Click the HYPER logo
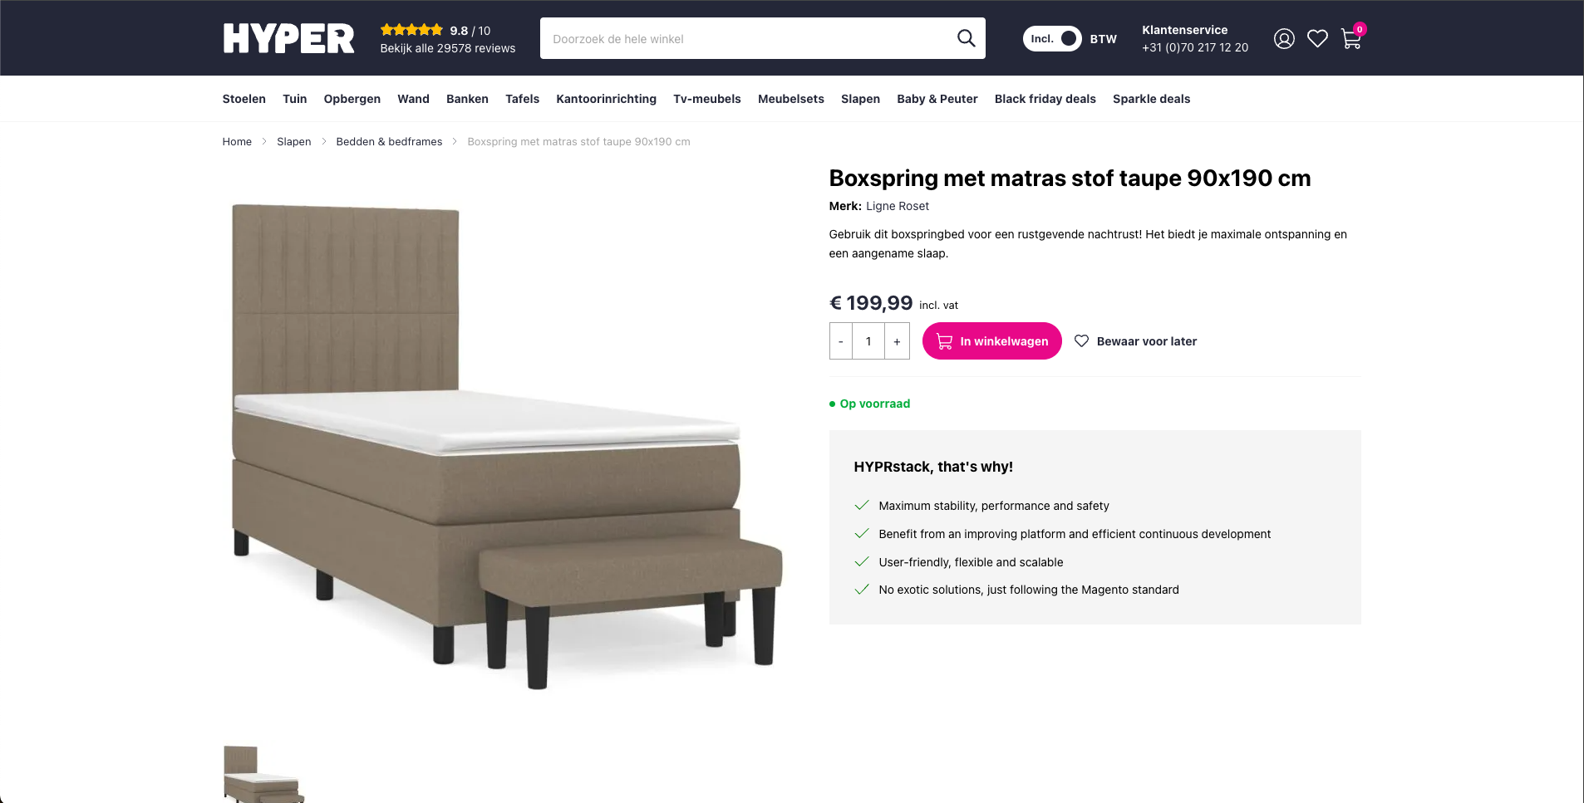Viewport: 1584px width, 803px height. tap(288, 39)
